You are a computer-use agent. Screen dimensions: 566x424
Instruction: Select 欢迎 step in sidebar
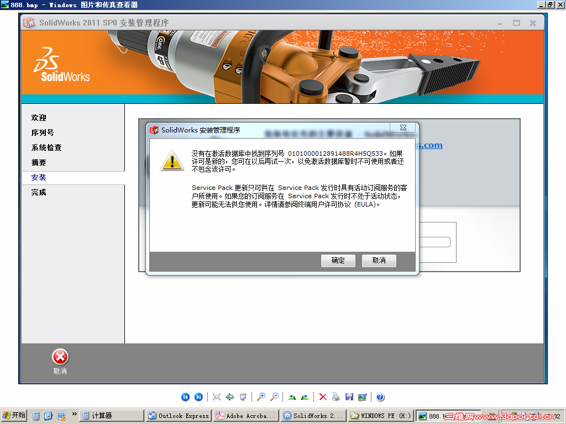tap(39, 118)
